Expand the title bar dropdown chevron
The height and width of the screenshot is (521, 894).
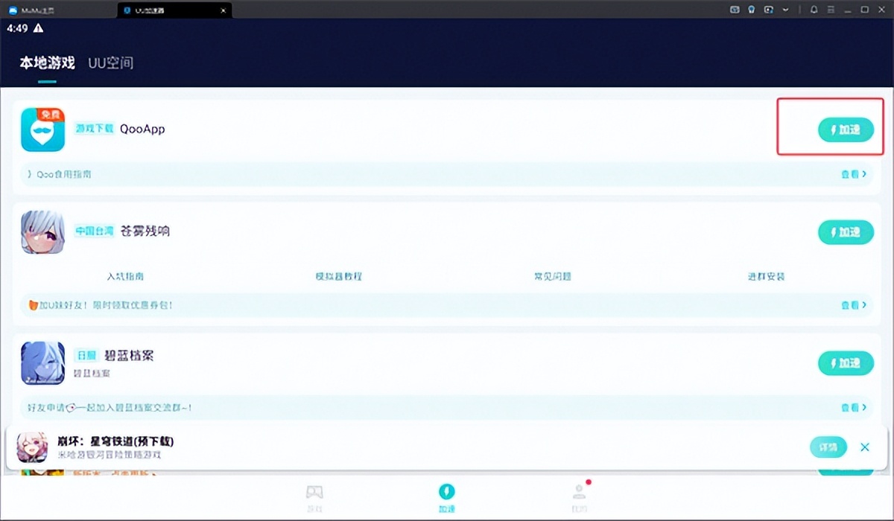(784, 10)
